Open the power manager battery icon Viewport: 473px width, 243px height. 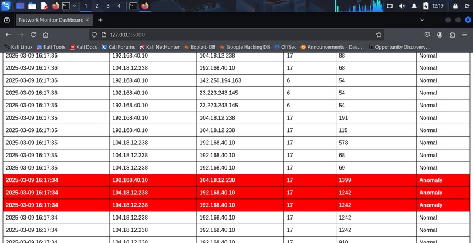click(425, 6)
